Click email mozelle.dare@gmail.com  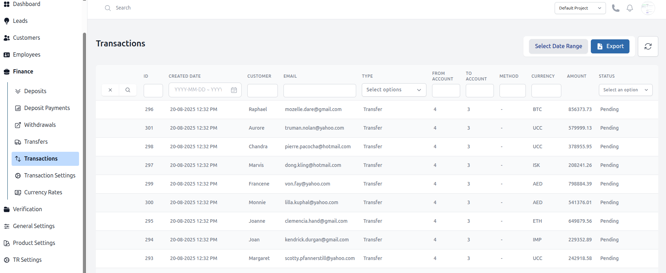(313, 110)
